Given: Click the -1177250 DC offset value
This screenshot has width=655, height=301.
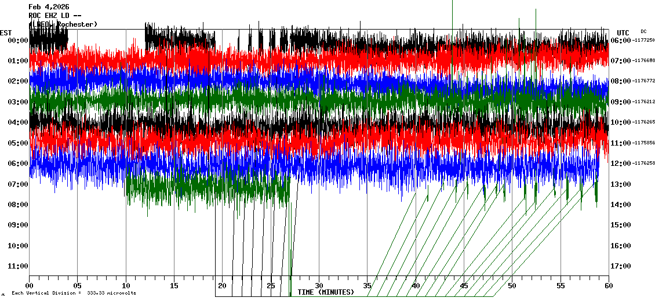Looking at the screenshot, I should (643, 40).
